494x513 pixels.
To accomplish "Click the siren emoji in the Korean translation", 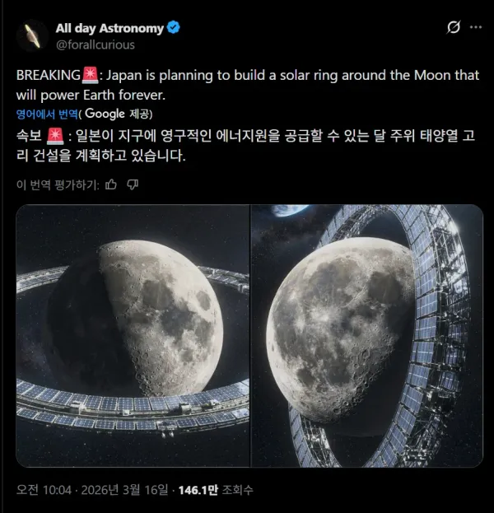I will click(55, 135).
